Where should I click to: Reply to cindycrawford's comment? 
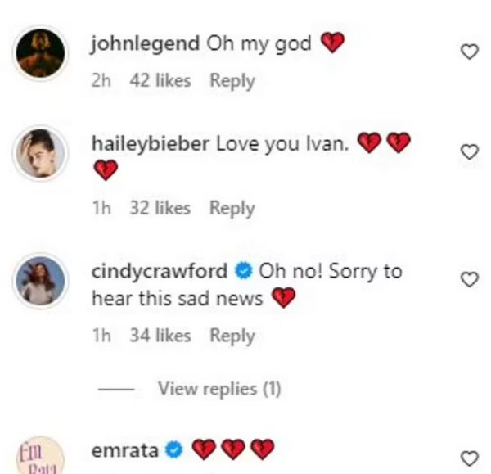[x=232, y=335]
